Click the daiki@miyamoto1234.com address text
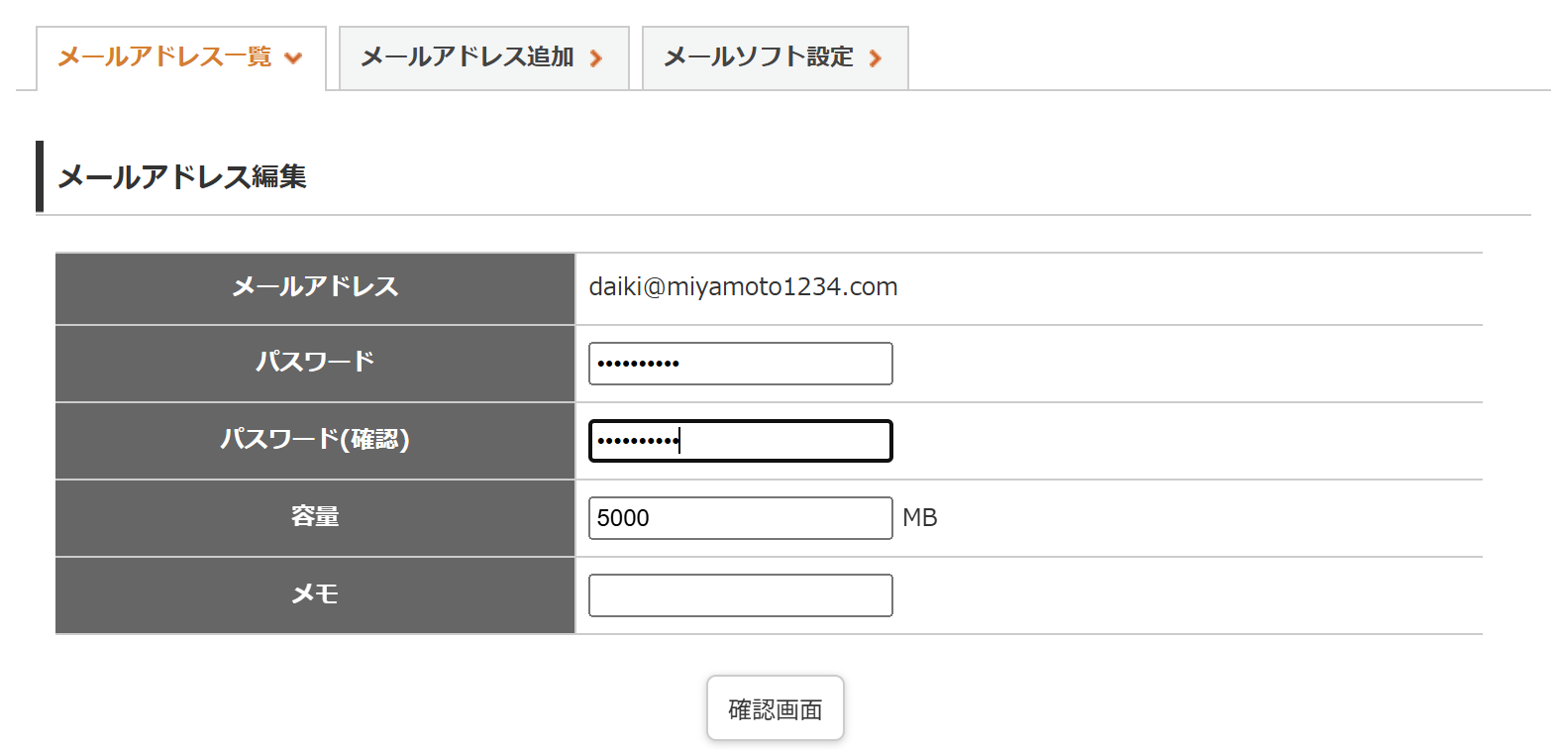This screenshot has width=1560, height=750. pyautogui.click(x=743, y=287)
